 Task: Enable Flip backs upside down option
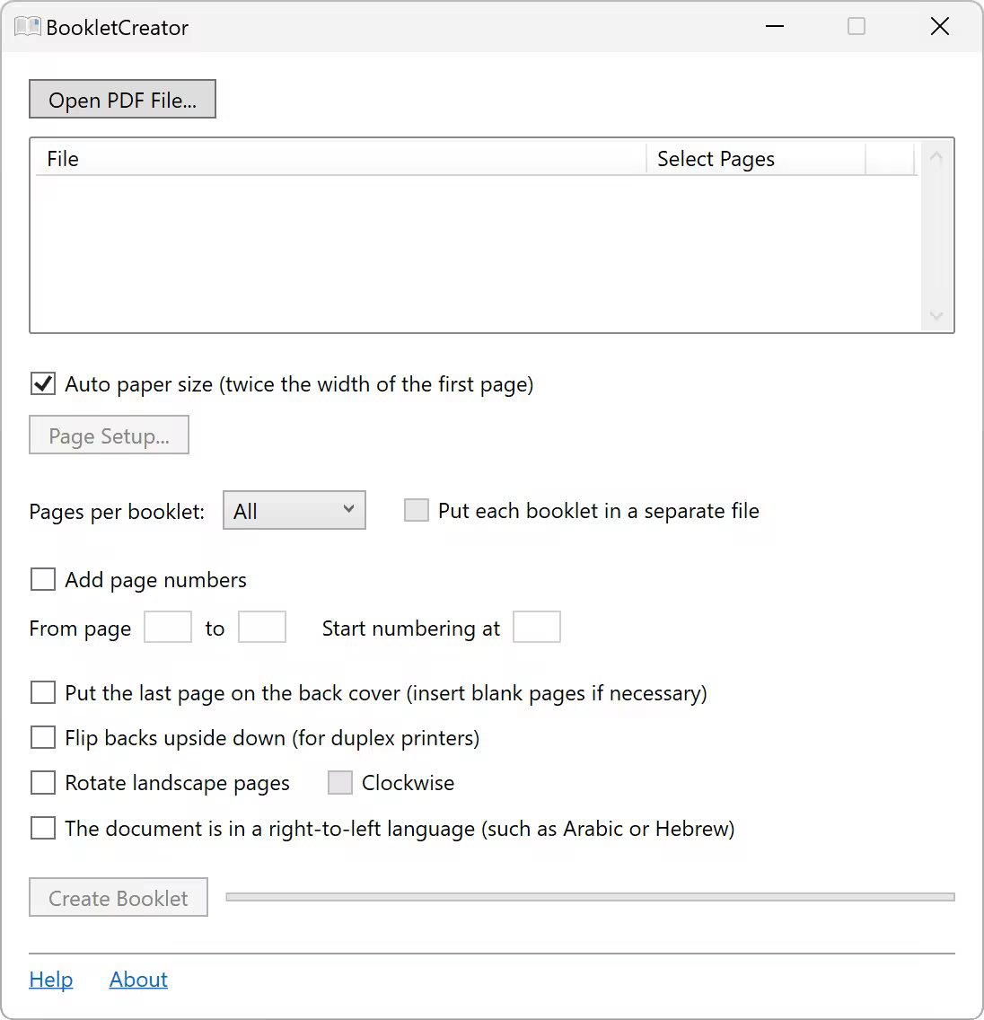(43, 738)
